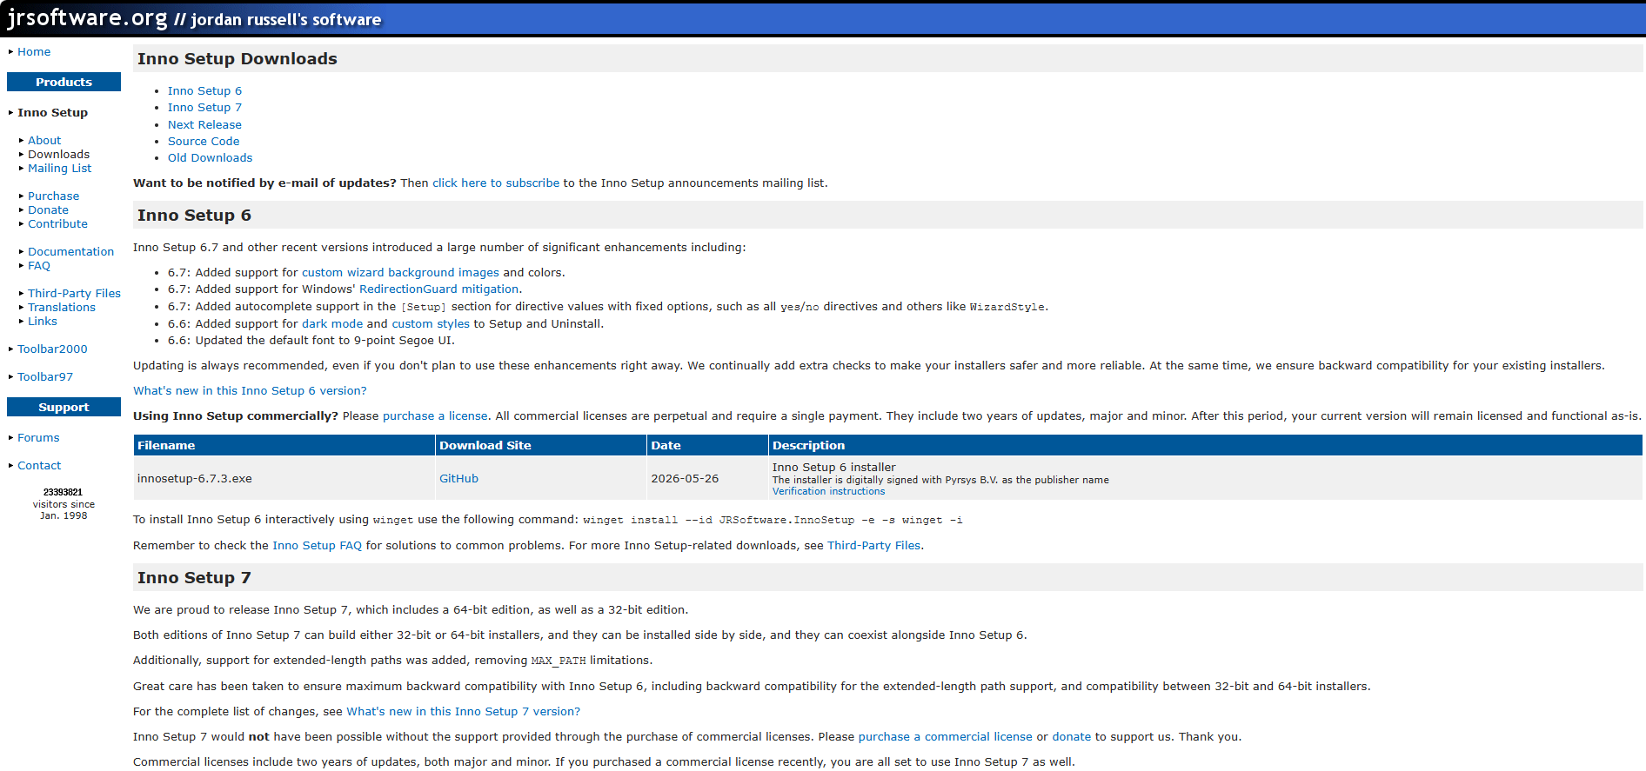
Task: Go to the Toolbar2000 product page
Action: 52,349
